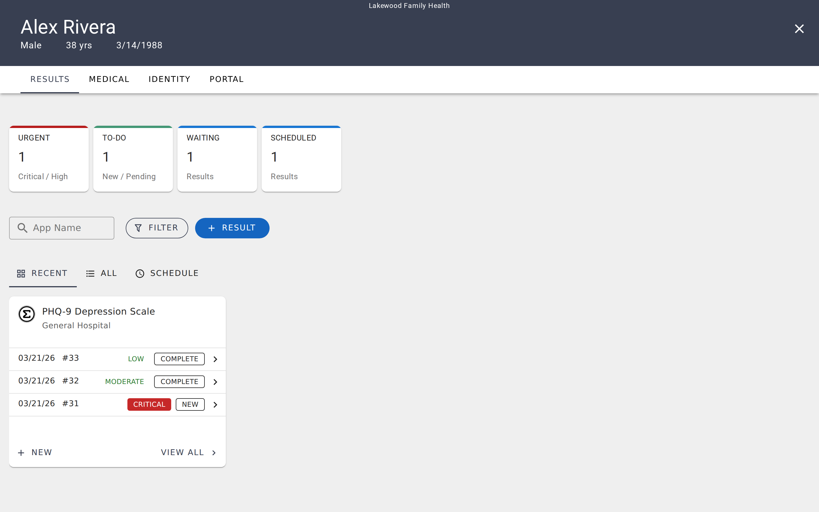Open the Identity tab
Viewport: 819px width, 512px height.
[x=169, y=79]
